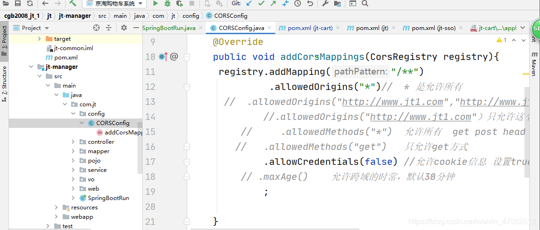Image resolution: width=540 pixels, height=230 pixels.
Task: Open Project Structure icon
Action: pyautogui.click(x=337, y=3)
